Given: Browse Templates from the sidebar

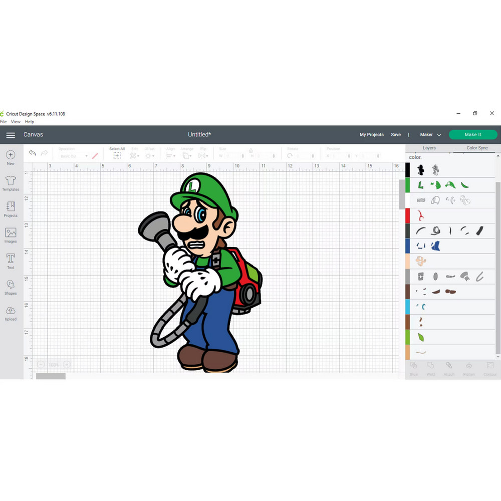Looking at the screenshot, I should tap(10, 182).
